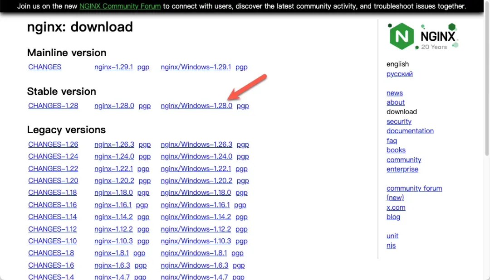
Task: Download nginx-1.29.1 source
Action: pyautogui.click(x=113, y=67)
